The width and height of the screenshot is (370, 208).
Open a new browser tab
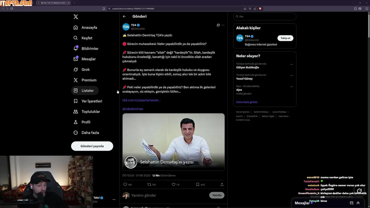[x=74, y=3]
